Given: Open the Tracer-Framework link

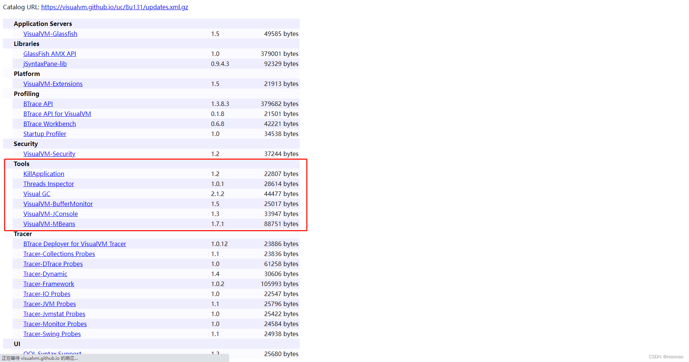Looking at the screenshot, I should click(x=49, y=284).
